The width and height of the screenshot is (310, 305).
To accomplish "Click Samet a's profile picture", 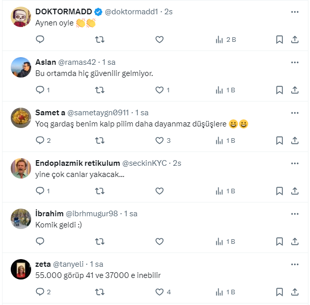I will click(21, 118).
